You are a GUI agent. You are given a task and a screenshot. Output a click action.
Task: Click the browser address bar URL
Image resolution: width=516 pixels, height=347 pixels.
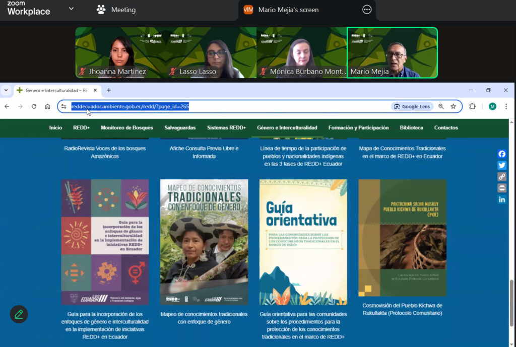[x=202, y=106]
